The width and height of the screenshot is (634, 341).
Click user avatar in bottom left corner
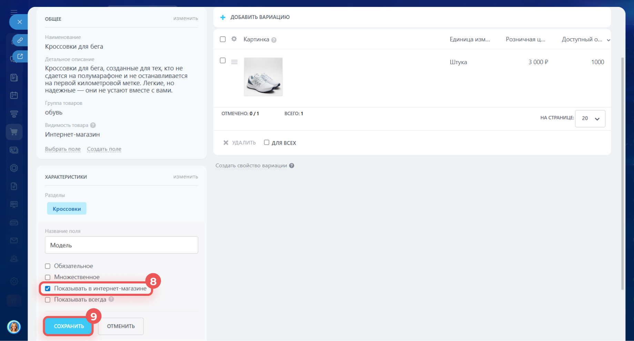[x=14, y=327]
